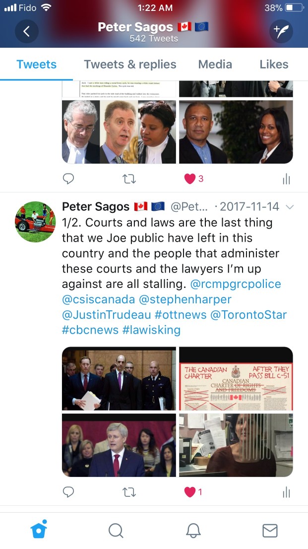
Task: View analytics for the Courts and laws tweet
Action: (286, 492)
